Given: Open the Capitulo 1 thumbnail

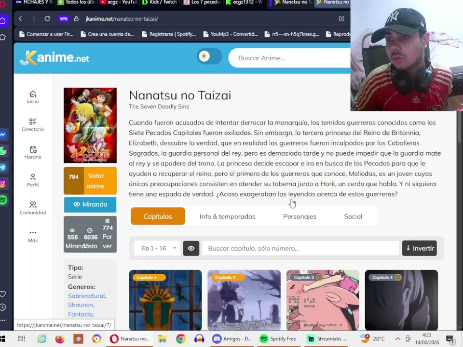Looking at the screenshot, I should [x=165, y=300].
